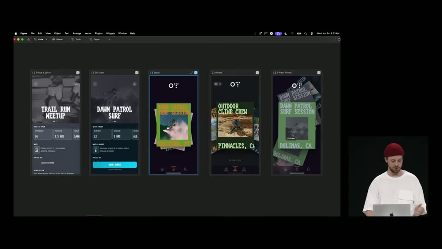This screenshot has width=442, height=249.
Task: Click the green Dawn Patrol card in Stack
Action: [x=174, y=125]
